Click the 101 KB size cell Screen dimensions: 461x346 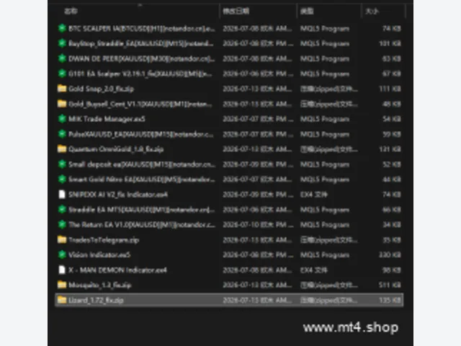coord(390,43)
